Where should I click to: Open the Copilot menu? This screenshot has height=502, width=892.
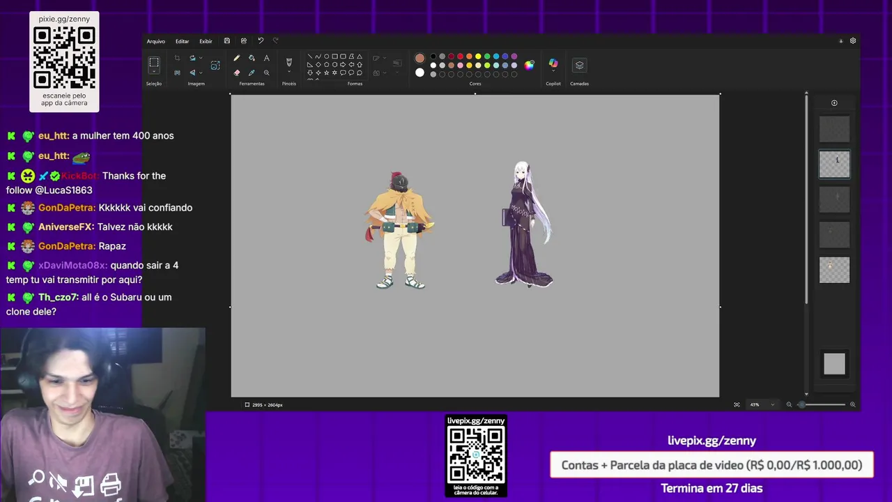(x=553, y=65)
